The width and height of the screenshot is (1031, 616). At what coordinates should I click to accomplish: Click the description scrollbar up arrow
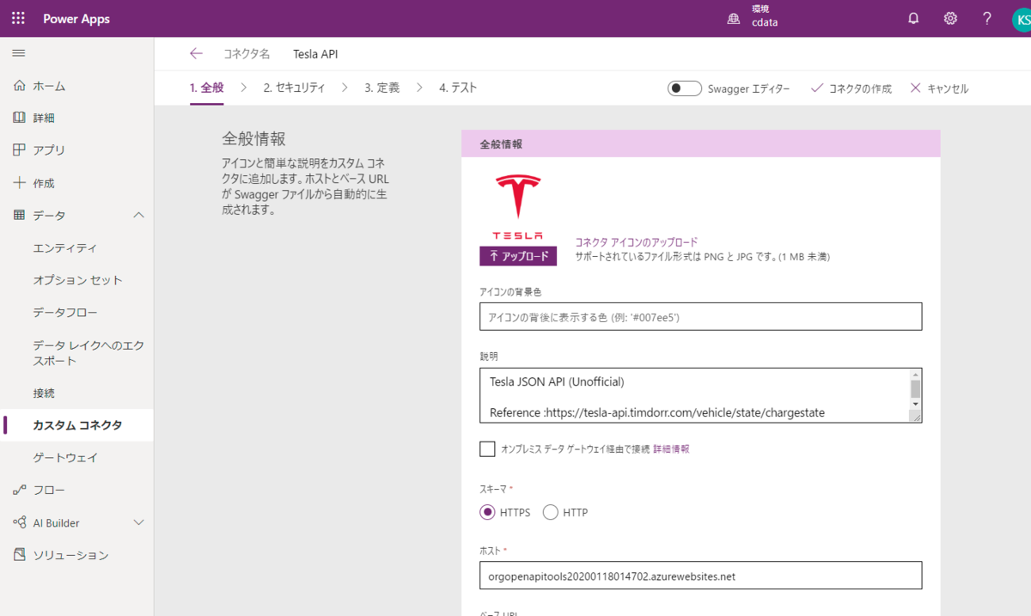coord(915,374)
